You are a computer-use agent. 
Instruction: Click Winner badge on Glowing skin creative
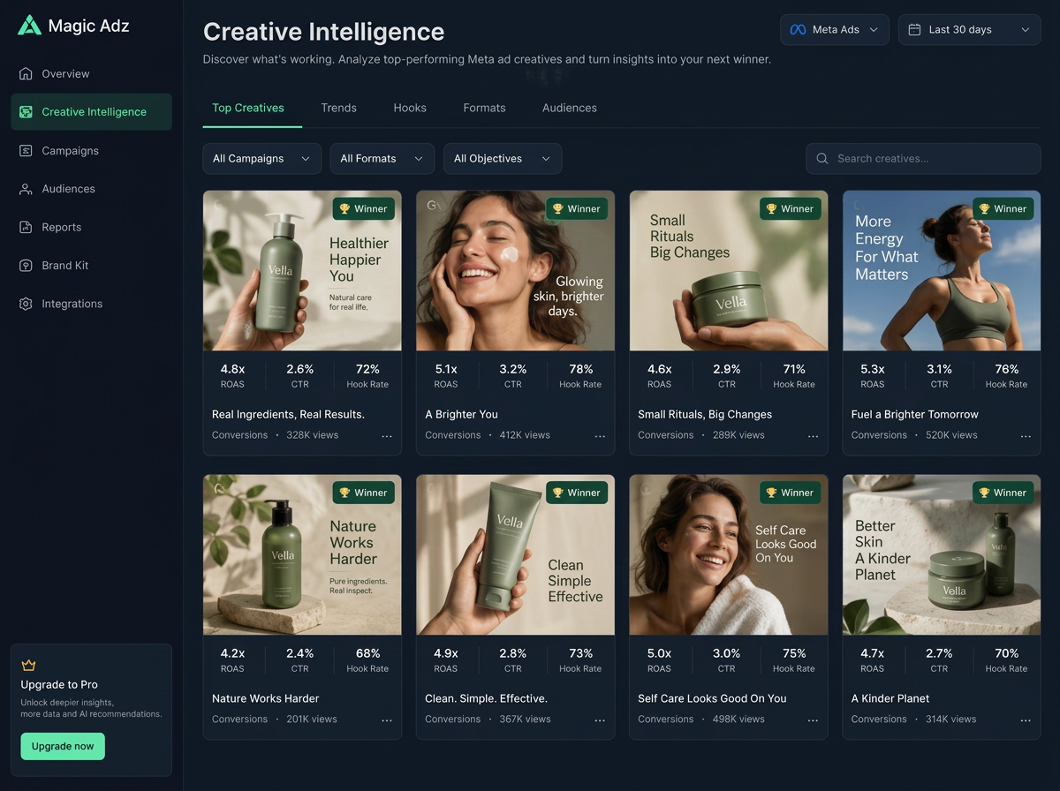pyautogui.click(x=577, y=209)
